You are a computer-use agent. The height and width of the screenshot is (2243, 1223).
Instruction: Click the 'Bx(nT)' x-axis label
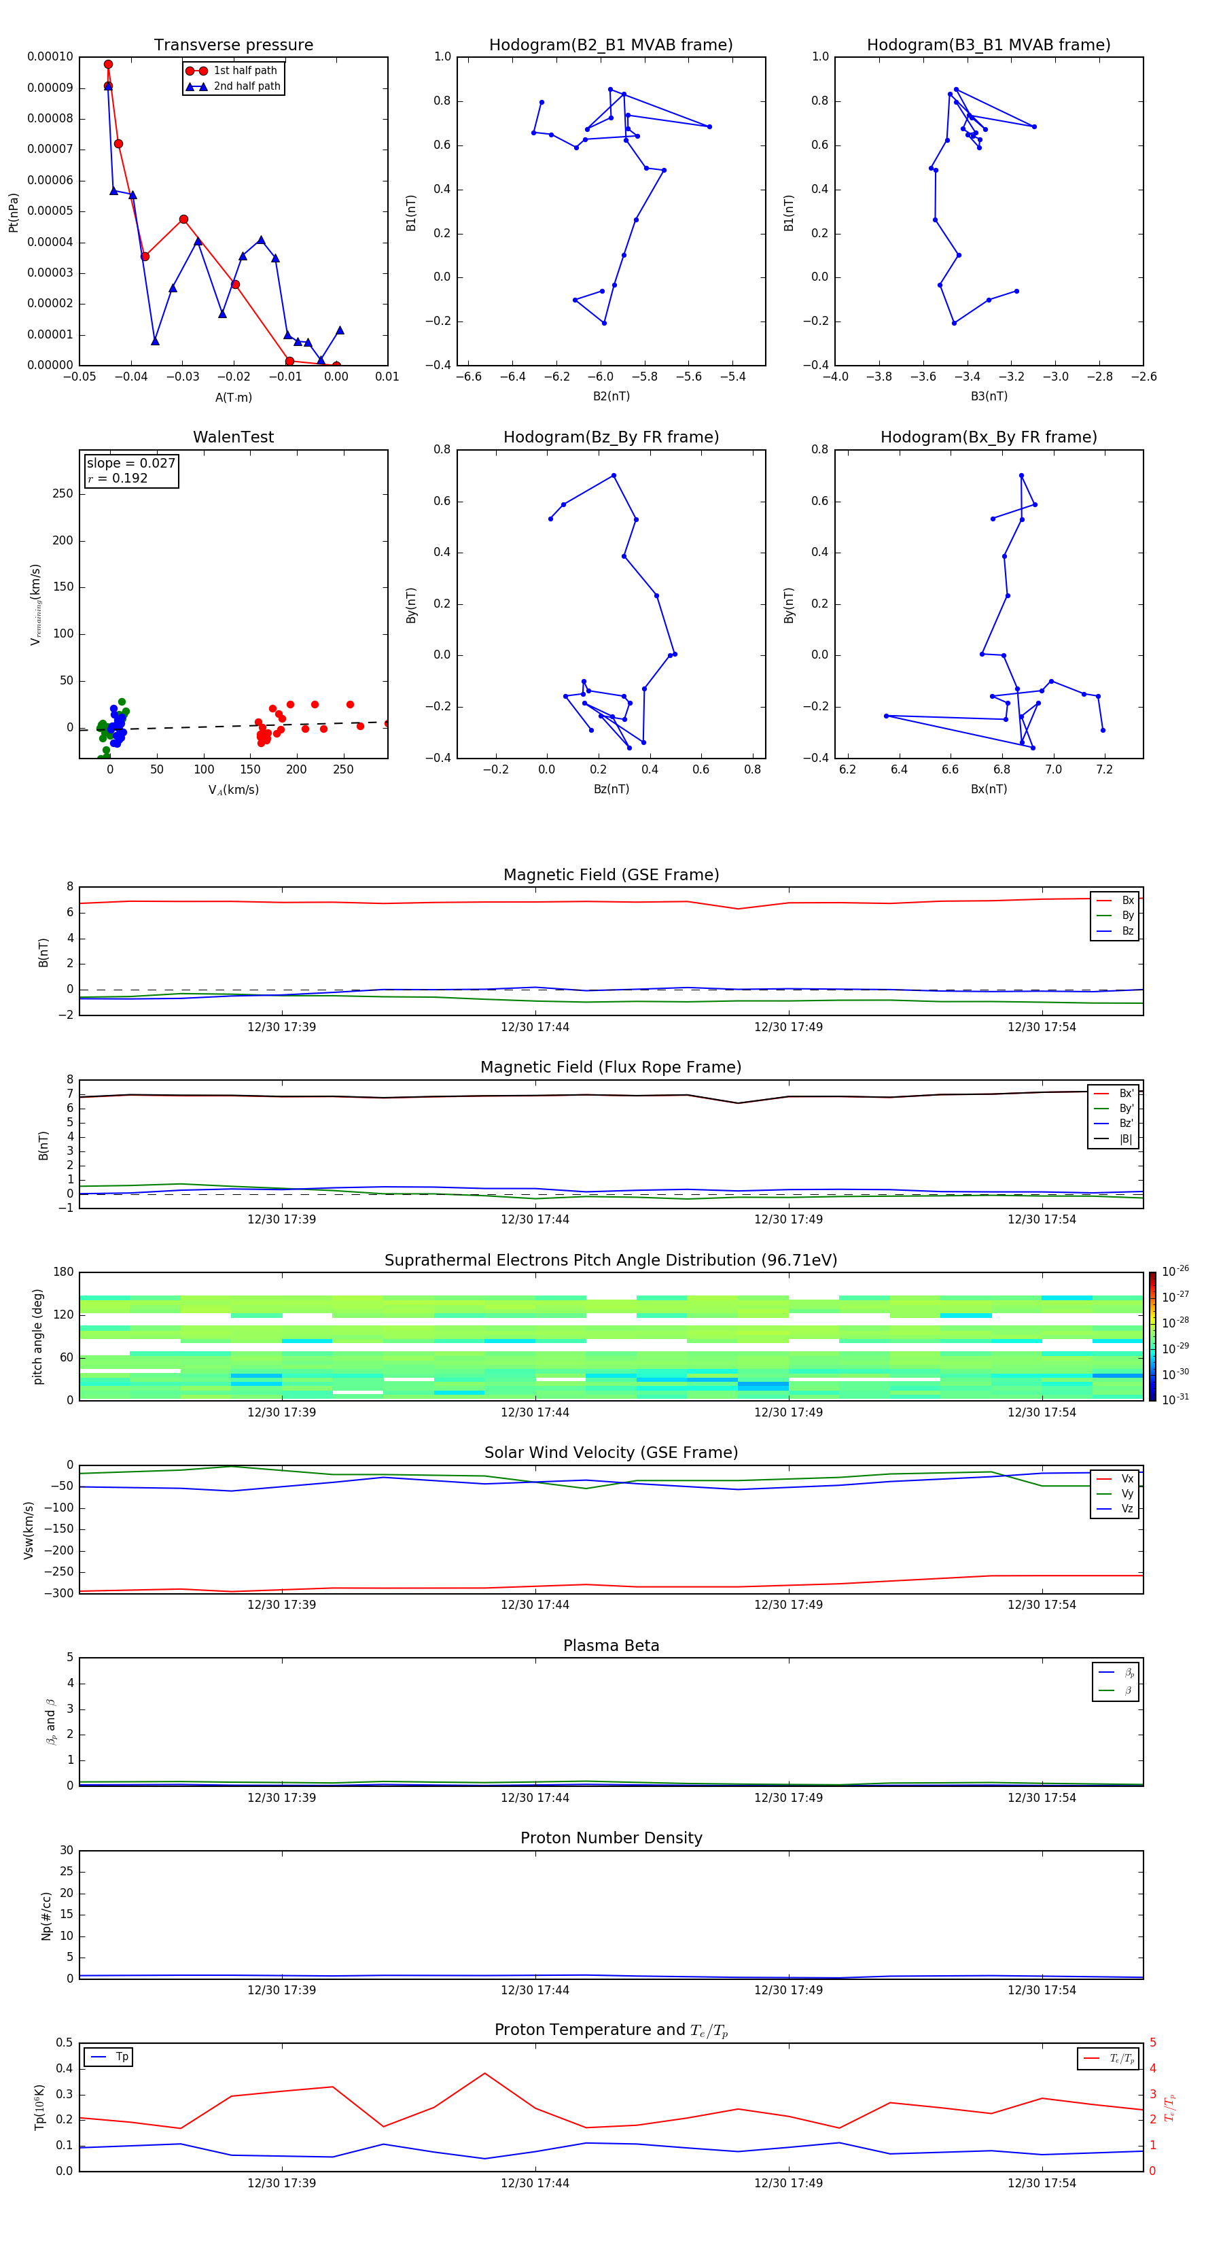989,789
